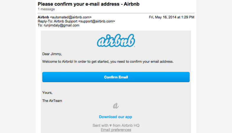
Task: Click recipient runjimdaly@gmail.com
Action: coord(61,25)
